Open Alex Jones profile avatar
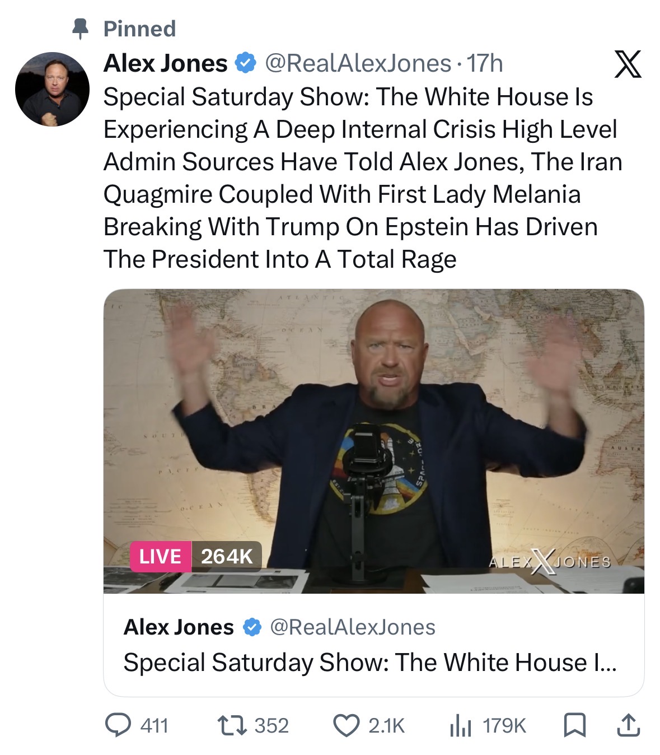 point(52,90)
